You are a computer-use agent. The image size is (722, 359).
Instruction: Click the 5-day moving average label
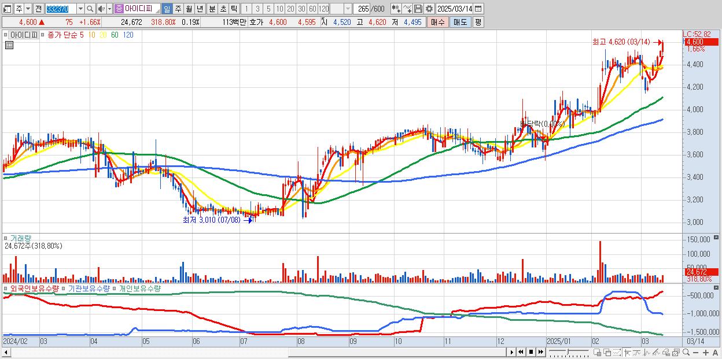pos(82,35)
